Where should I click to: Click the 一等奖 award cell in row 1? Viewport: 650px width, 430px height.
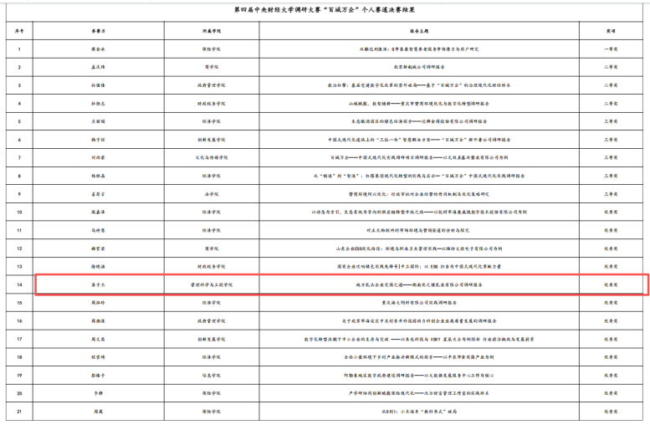(x=612, y=48)
